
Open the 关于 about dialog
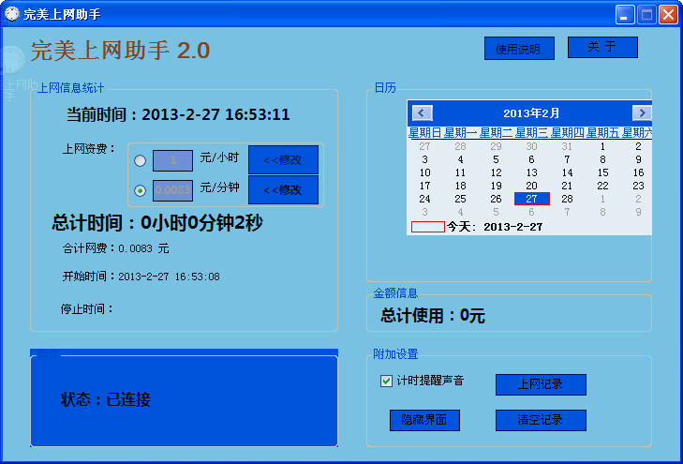click(x=602, y=47)
